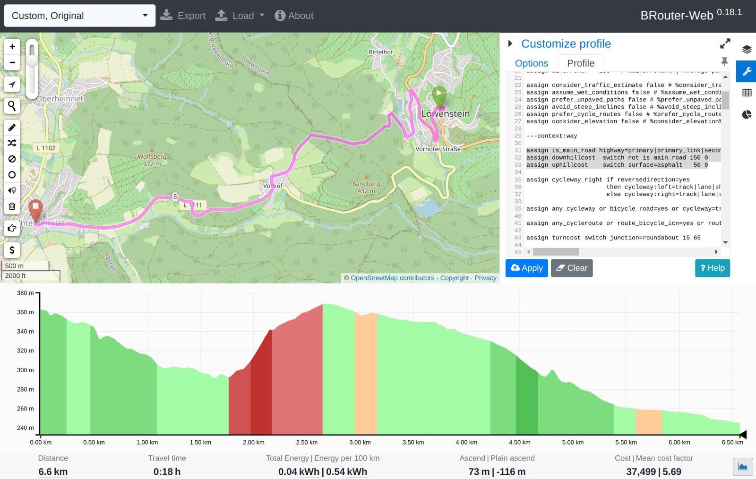The image size is (756, 479).
Task: Pin the sidebar panel
Action: click(724, 61)
